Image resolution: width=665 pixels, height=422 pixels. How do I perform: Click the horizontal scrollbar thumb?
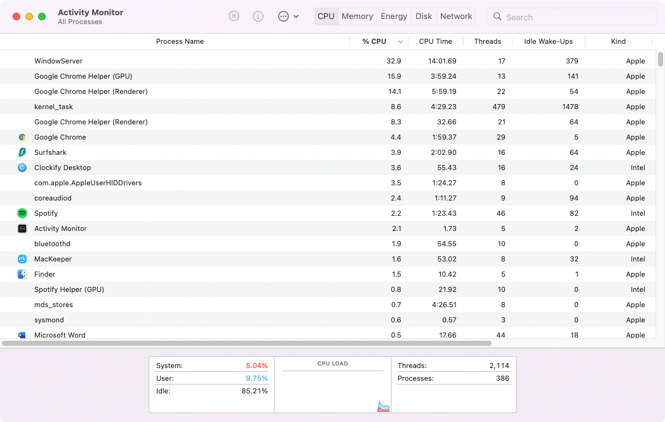[x=246, y=343]
